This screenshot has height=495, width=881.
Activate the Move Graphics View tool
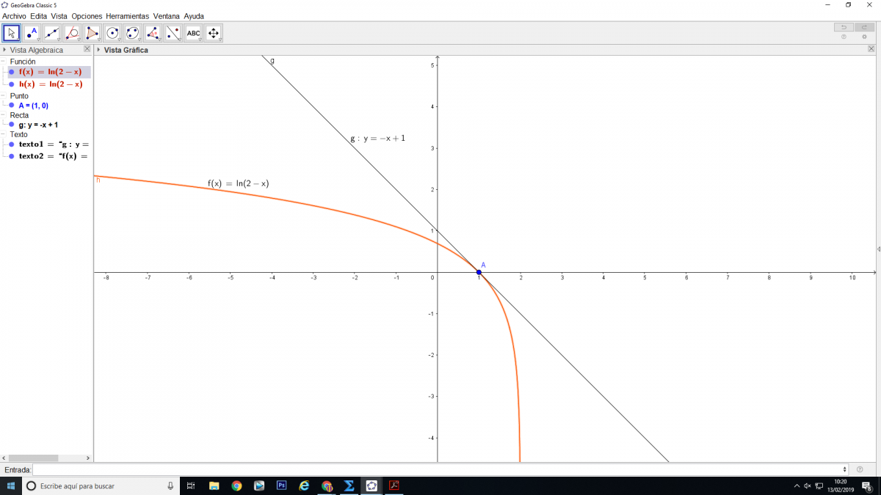click(214, 33)
